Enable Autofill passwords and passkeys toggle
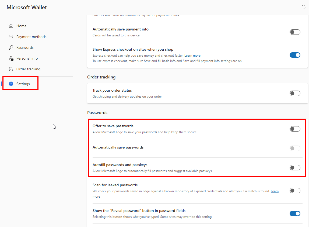Viewport: 309px width, 227px height. point(295,168)
